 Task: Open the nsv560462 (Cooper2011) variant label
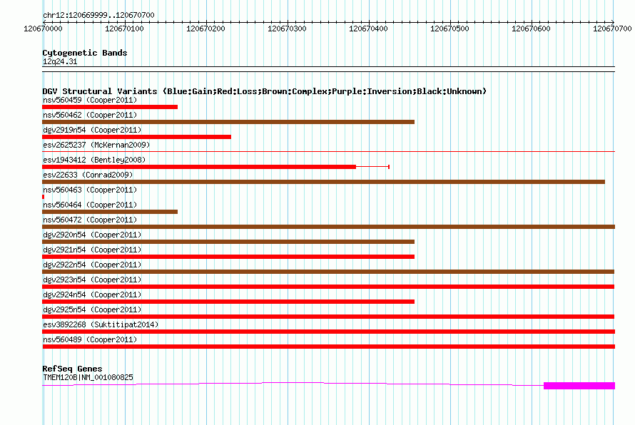point(90,115)
